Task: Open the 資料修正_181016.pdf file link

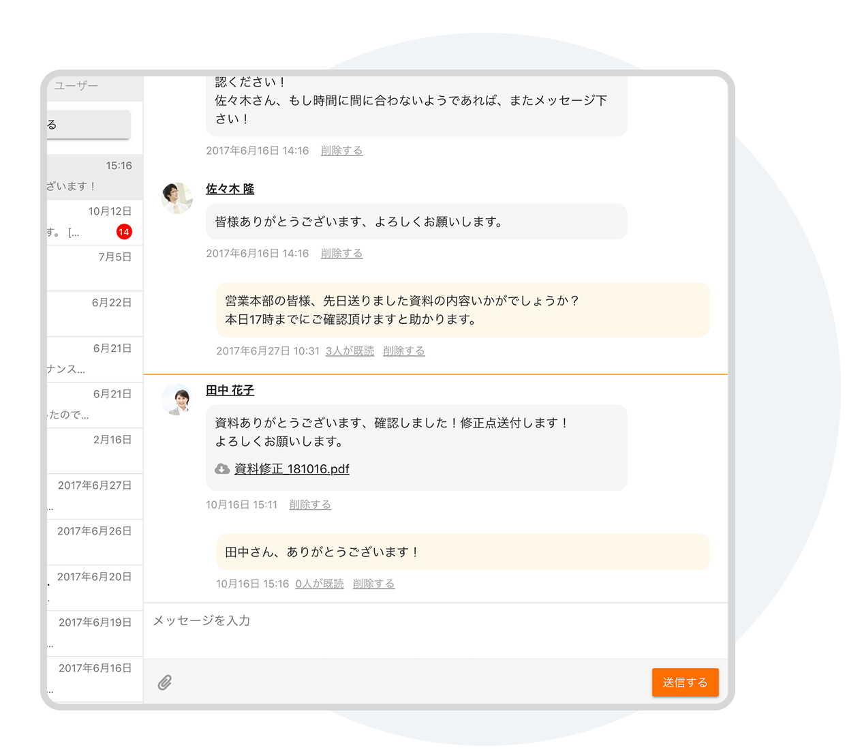Action: click(x=292, y=469)
